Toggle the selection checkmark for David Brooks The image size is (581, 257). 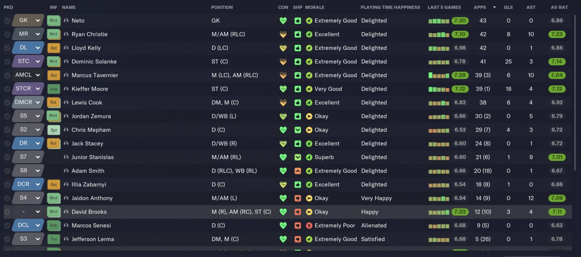click(7, 212)
